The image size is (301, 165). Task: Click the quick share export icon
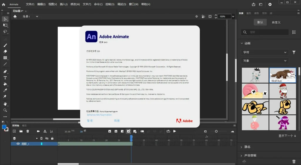(x=254, y=4)
